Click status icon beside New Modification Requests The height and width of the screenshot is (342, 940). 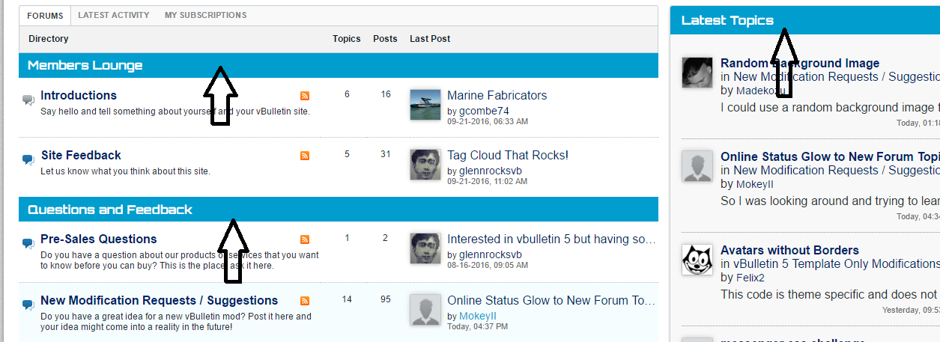28,305
